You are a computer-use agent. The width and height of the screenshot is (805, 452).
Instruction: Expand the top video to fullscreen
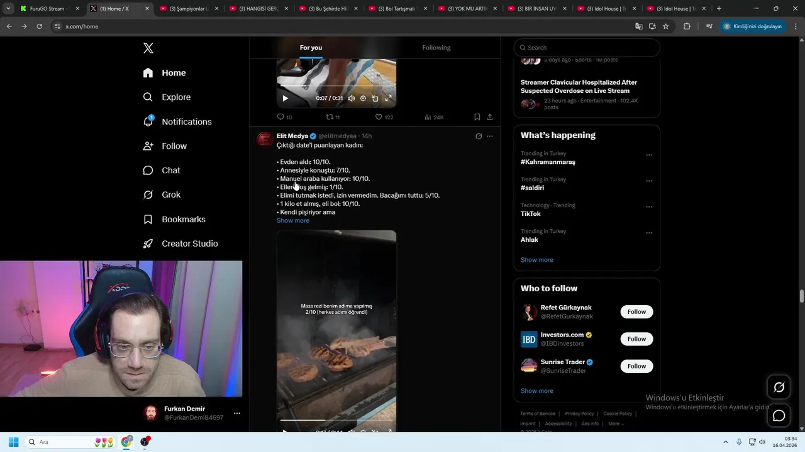(x=388, y=99)
